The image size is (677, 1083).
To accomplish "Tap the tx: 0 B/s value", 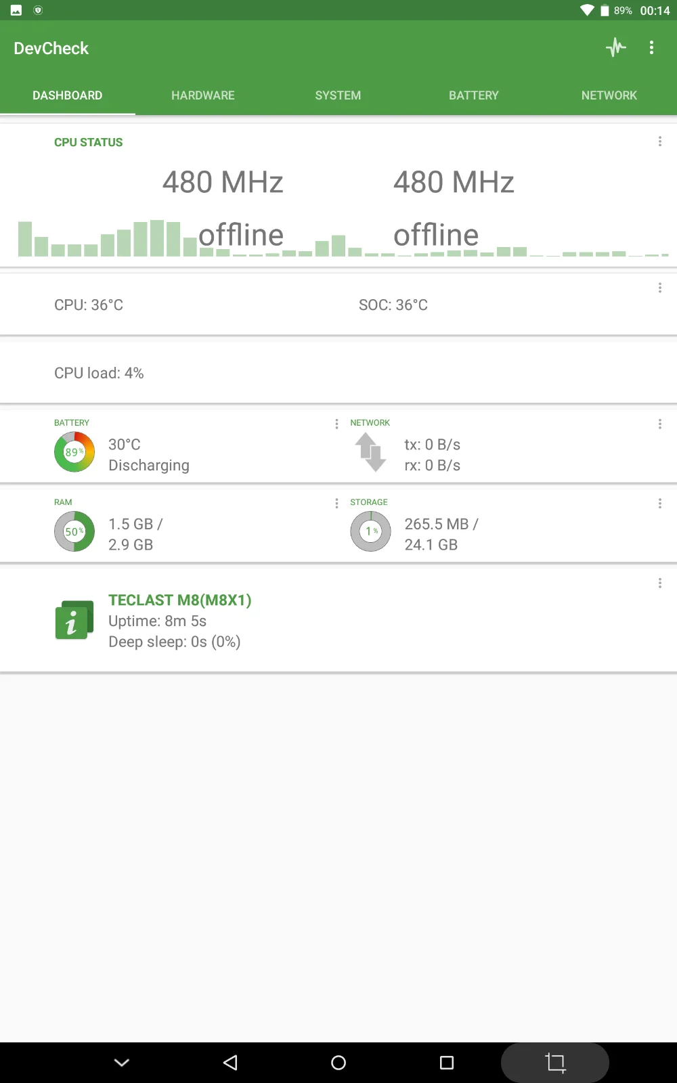I will point(433,445).
